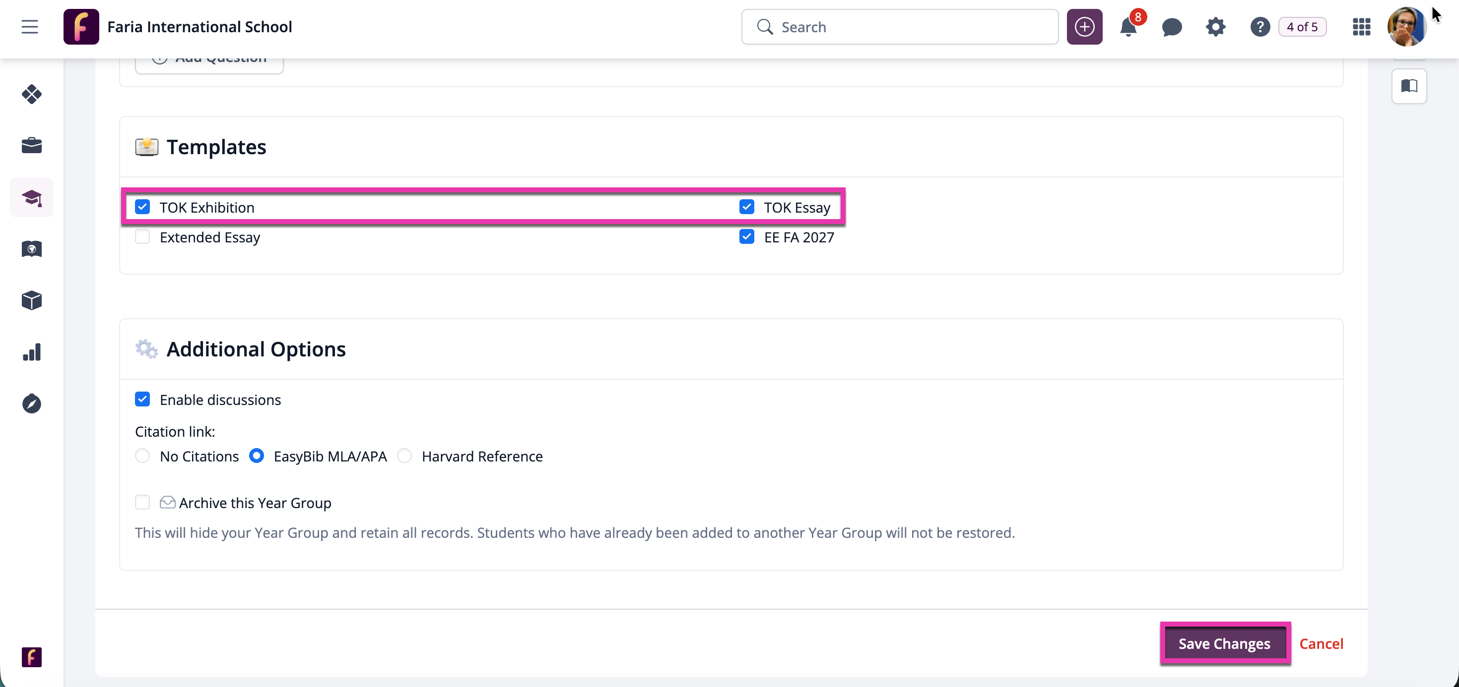Click the search magnifier icon

pyautogui.click(x=765, y=27)
